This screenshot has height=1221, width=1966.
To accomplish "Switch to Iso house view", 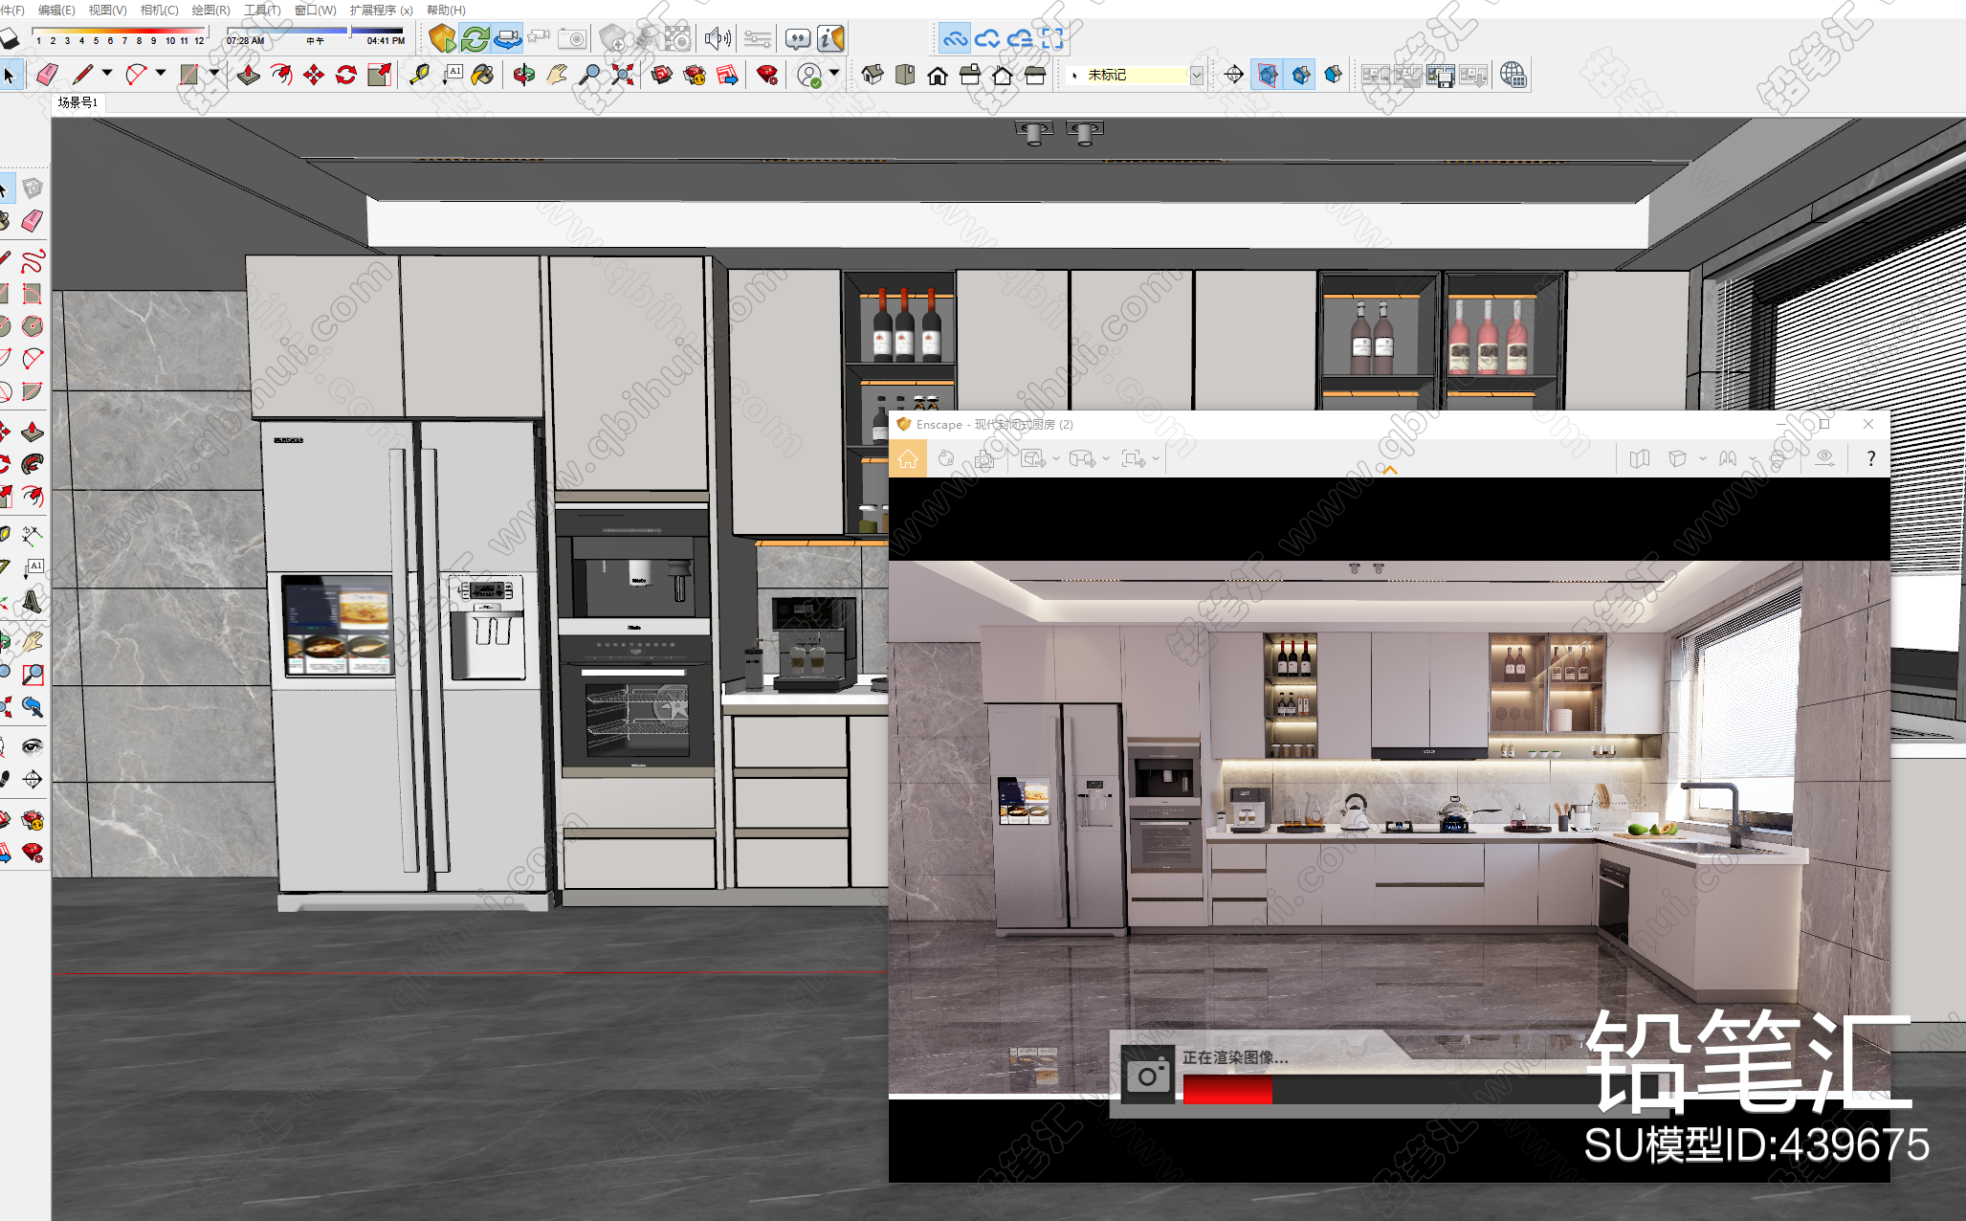I will [x=872, y=75].
